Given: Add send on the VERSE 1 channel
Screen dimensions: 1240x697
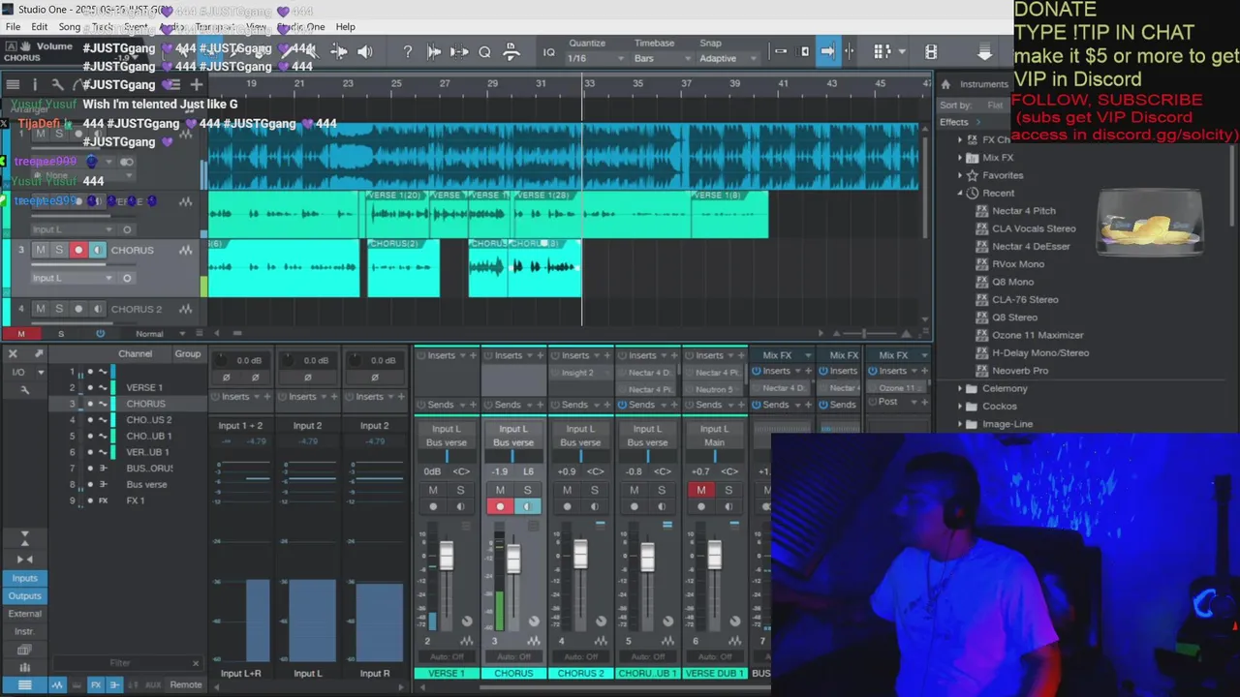Looking at the screenshot, I should [473, 405].
